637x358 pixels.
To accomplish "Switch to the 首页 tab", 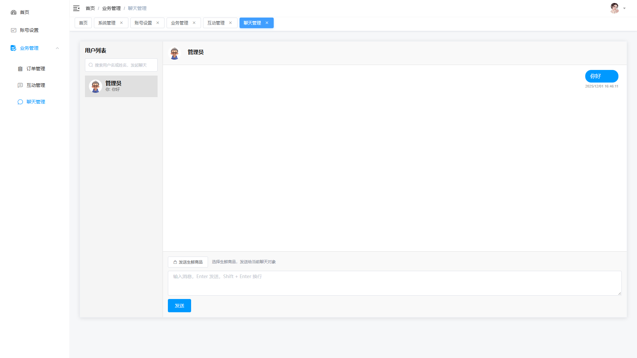I will tap(83, 23).
